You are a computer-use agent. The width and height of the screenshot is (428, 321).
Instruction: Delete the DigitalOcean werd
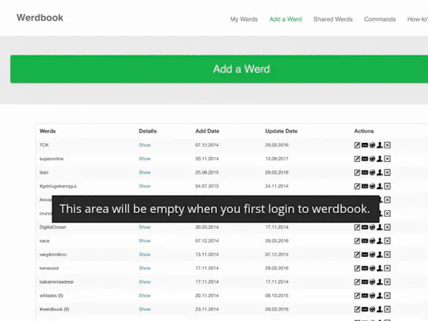pos(387,227)
